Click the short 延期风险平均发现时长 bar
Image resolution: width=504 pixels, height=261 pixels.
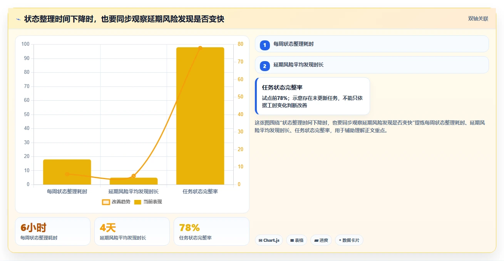pyautogui.click(x=134, y=181)
